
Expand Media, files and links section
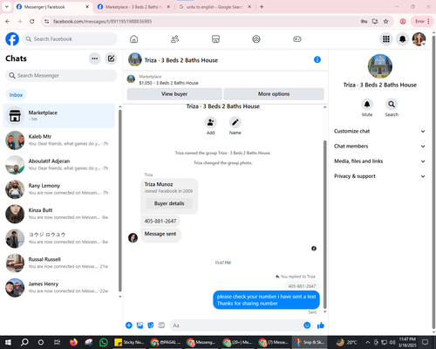379,161
